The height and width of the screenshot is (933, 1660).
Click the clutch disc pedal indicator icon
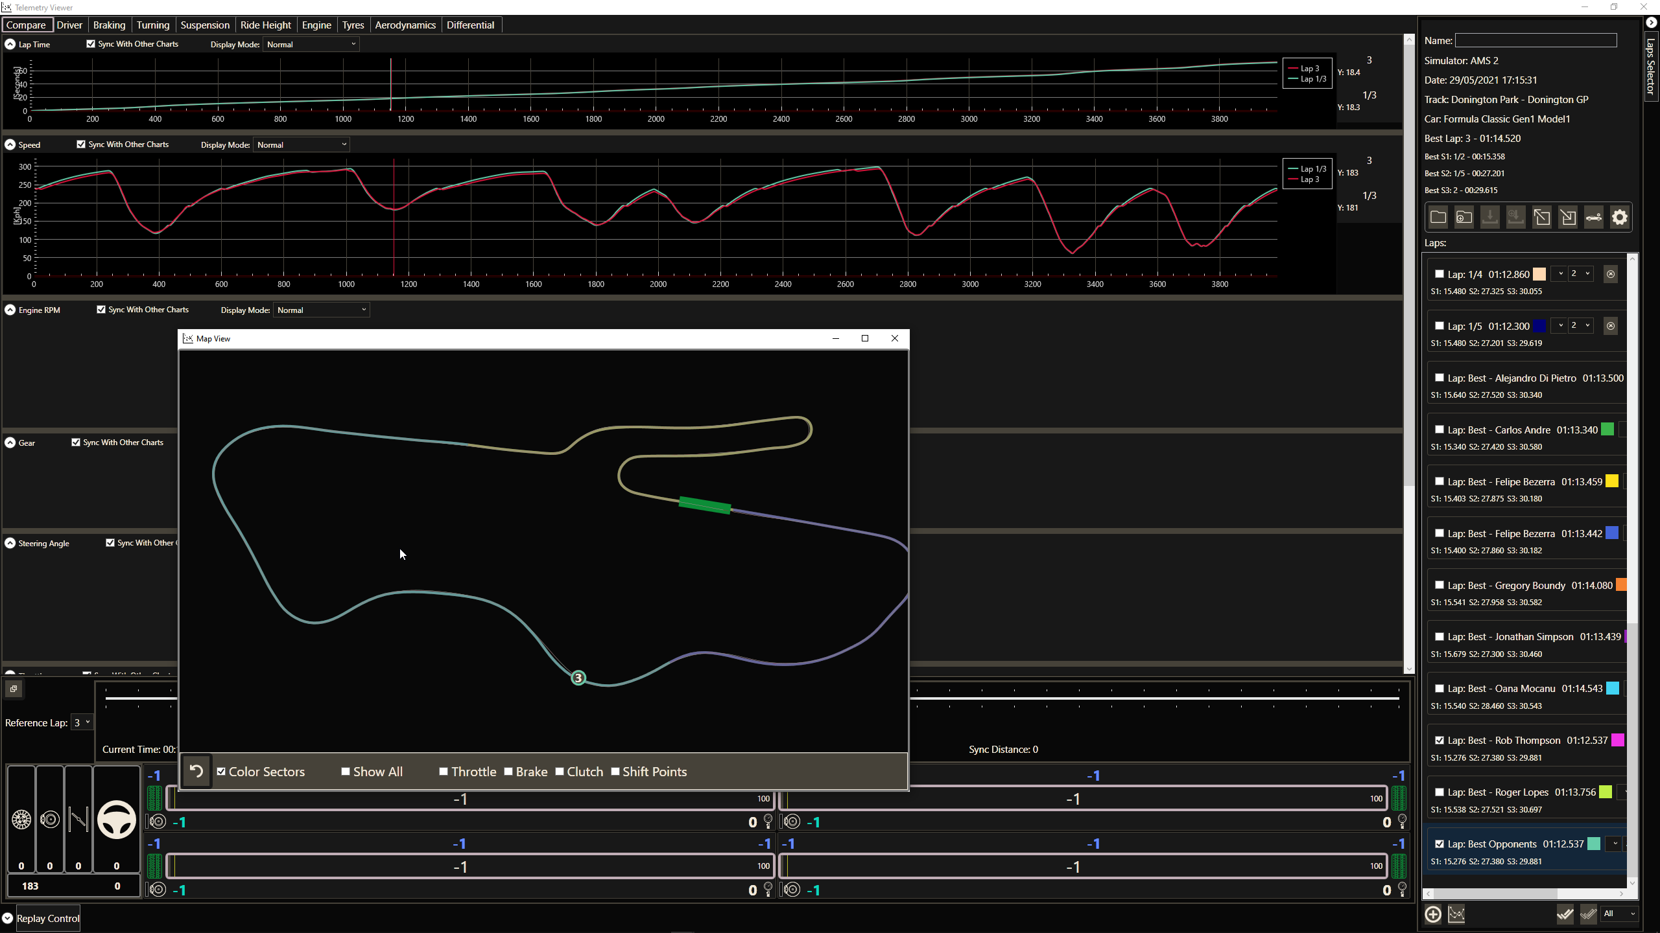click(21, 820)
